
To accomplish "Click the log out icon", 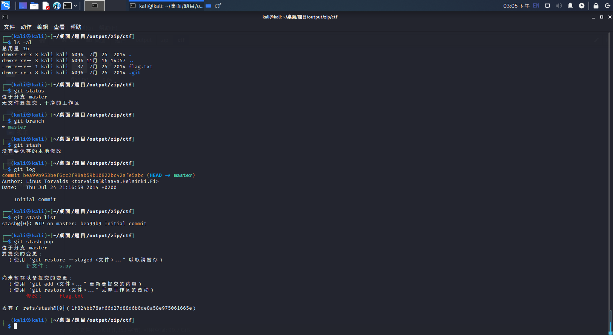I will pyautogui.click(x=607, y=6).
